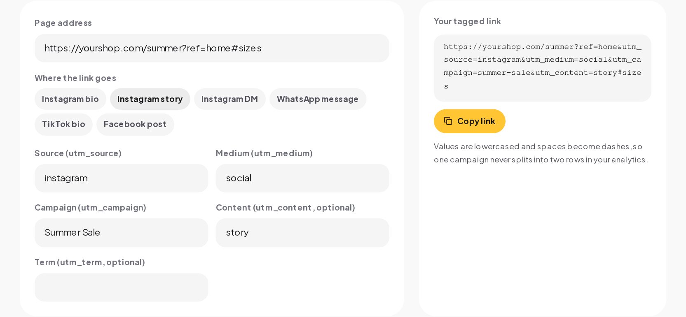Click the 'Content (utm_content, optional)' label
Image resolution: width=686 pixels, height=317 pixels.
[x=285, y=208]
